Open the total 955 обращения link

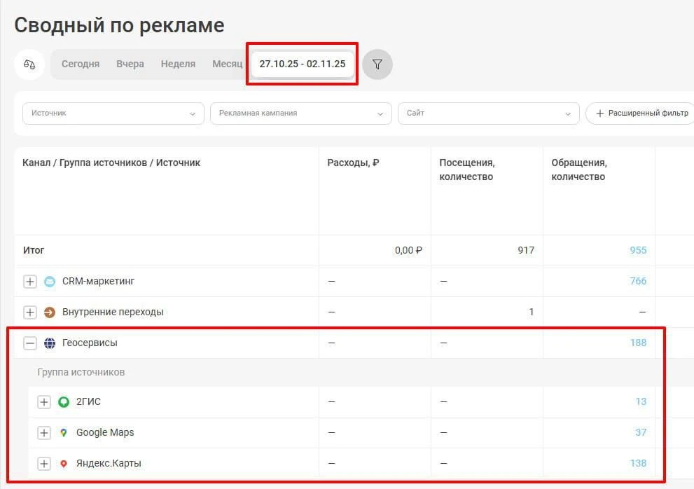[x=638, y=250]
